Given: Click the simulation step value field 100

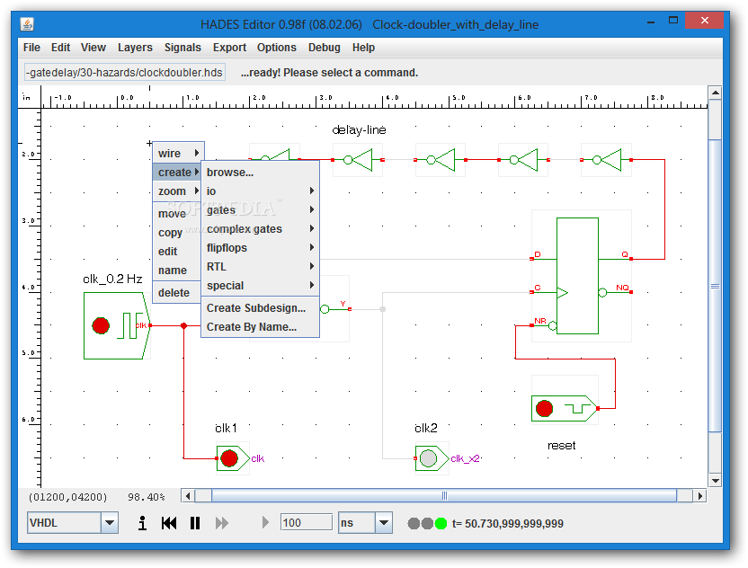Looking at the screenshot, I should coord(307,523).
